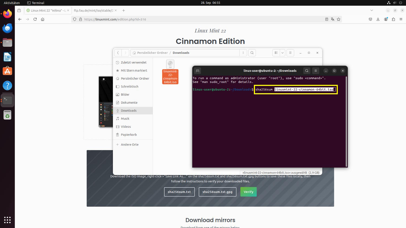The height and width of the screenshot is (228, 406).
Task: Click the Terminal window vertical scrollbar
Action: point(346,121)
